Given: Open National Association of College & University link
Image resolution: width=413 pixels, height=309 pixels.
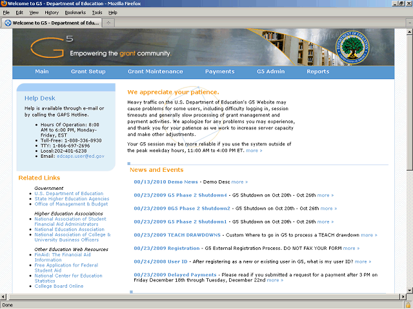Looking at the screenshot, I should tap(72, 238).
